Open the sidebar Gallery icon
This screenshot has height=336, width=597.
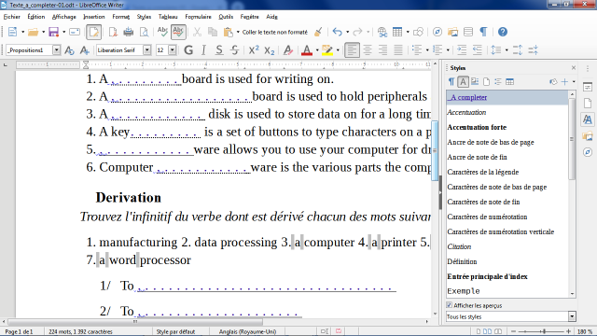click(x=588, y=136)
